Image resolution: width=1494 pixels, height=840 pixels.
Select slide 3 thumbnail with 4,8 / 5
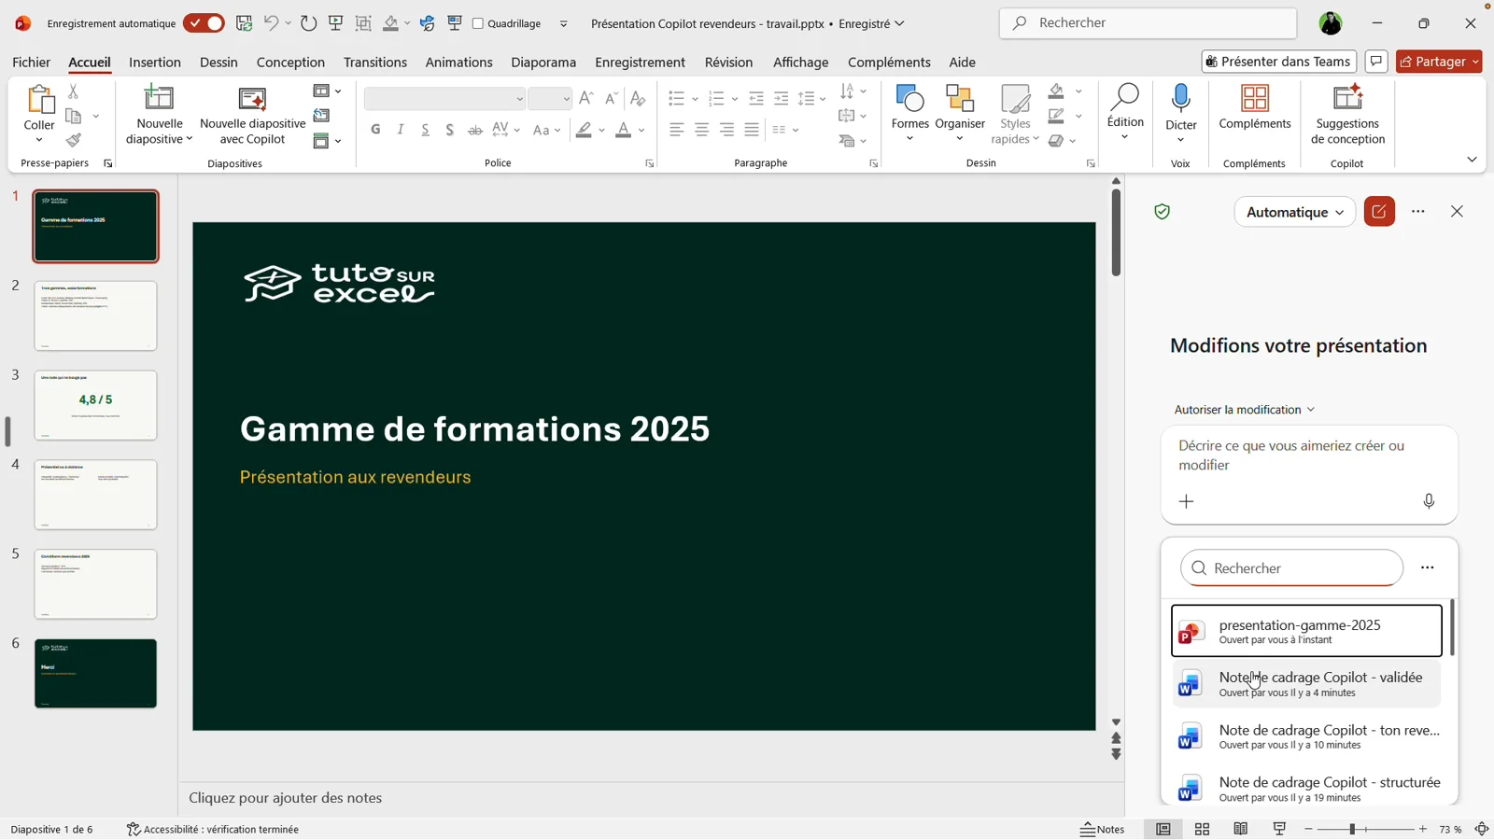point(95,405)
